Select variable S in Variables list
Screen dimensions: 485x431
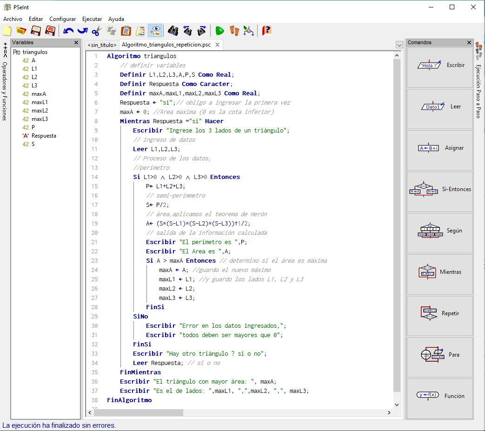tap(33, 144)
